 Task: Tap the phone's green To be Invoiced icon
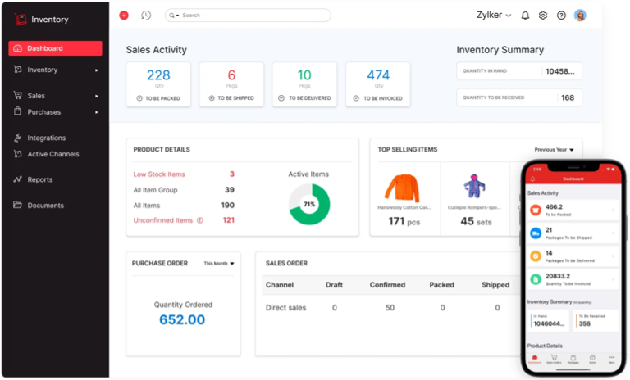[536, 279]
